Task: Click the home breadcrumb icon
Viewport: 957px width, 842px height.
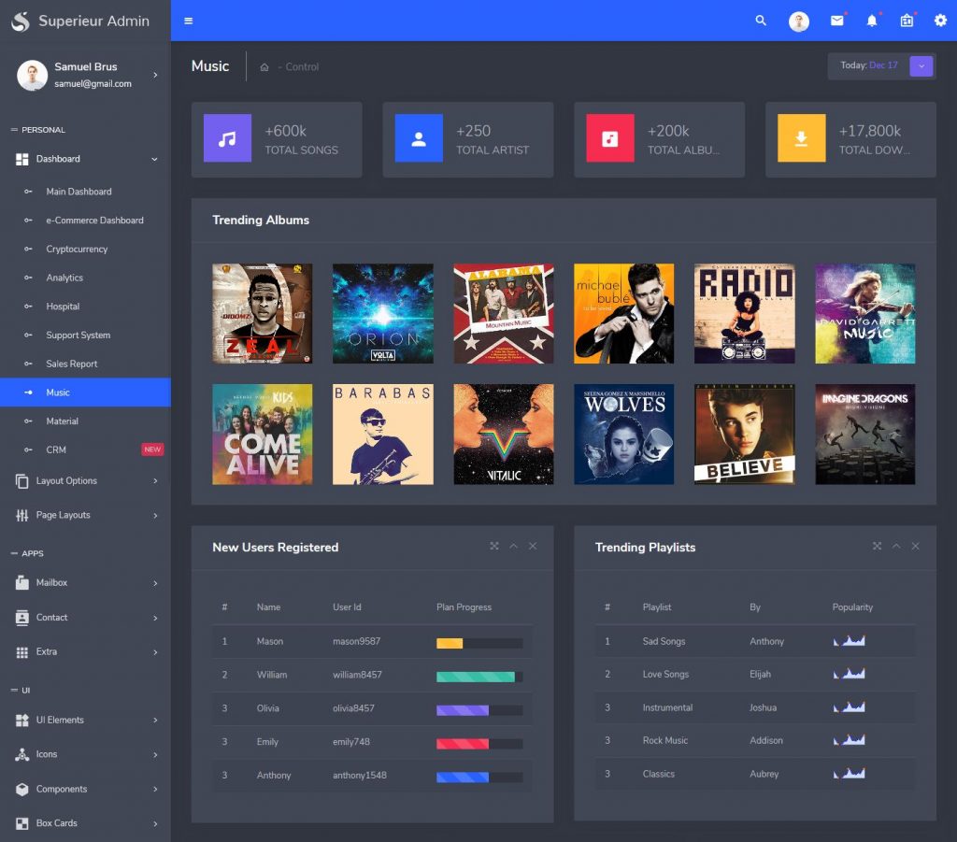Action: coord(264,67)
